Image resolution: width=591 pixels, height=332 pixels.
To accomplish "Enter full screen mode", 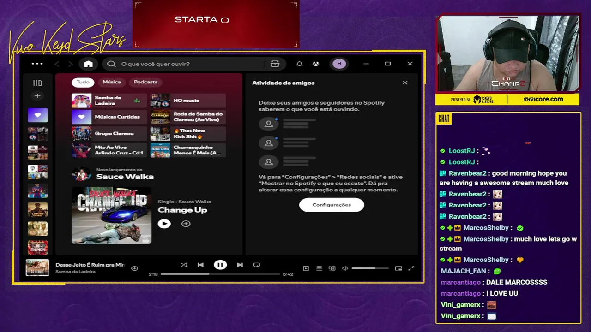I will 411,268.
